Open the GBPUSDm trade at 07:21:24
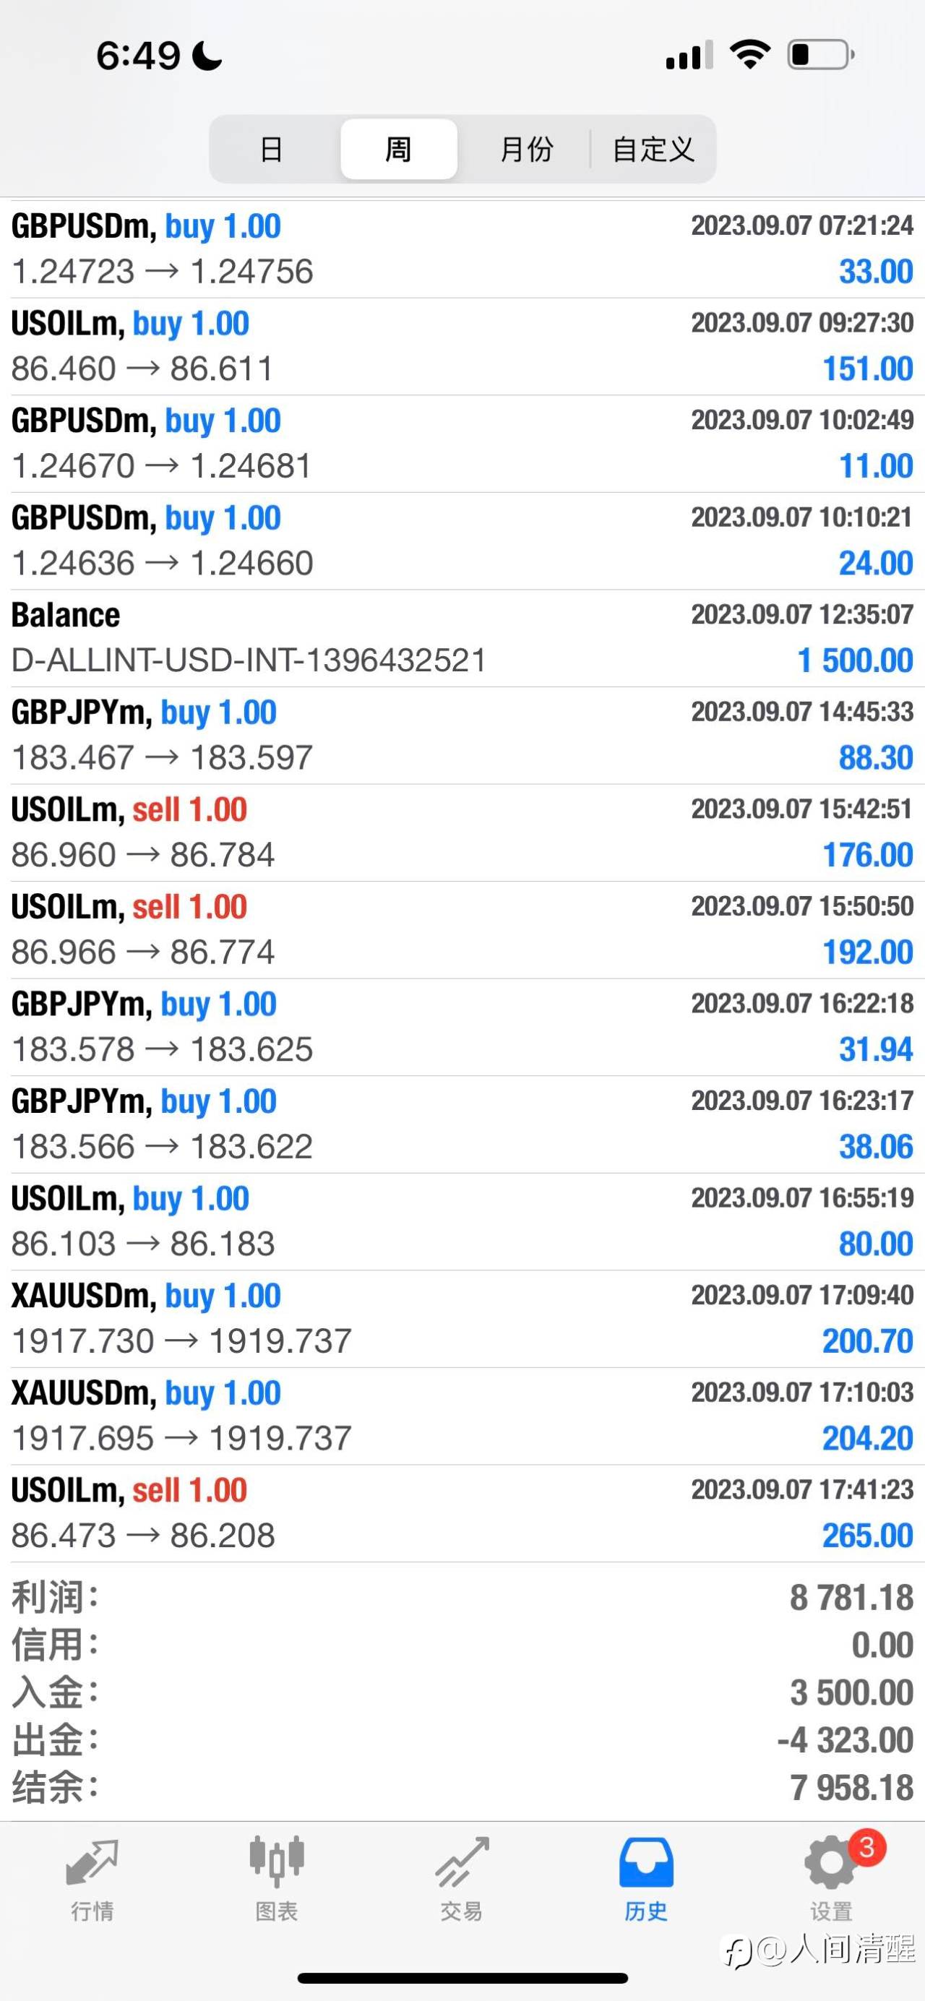This screenshot has width=925, height=2001. (462, 249)
